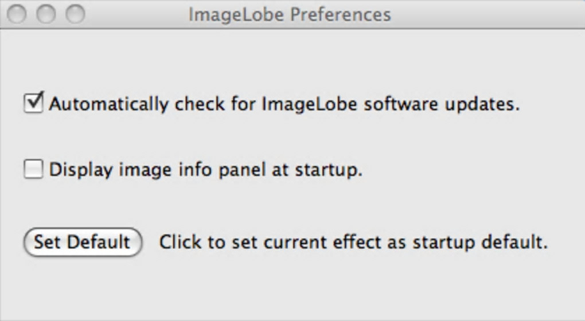The width and height of the screenshot is (585, 321).
Task: Click the word 'Preferences' in the title bar
Action: tap(340, 14)
